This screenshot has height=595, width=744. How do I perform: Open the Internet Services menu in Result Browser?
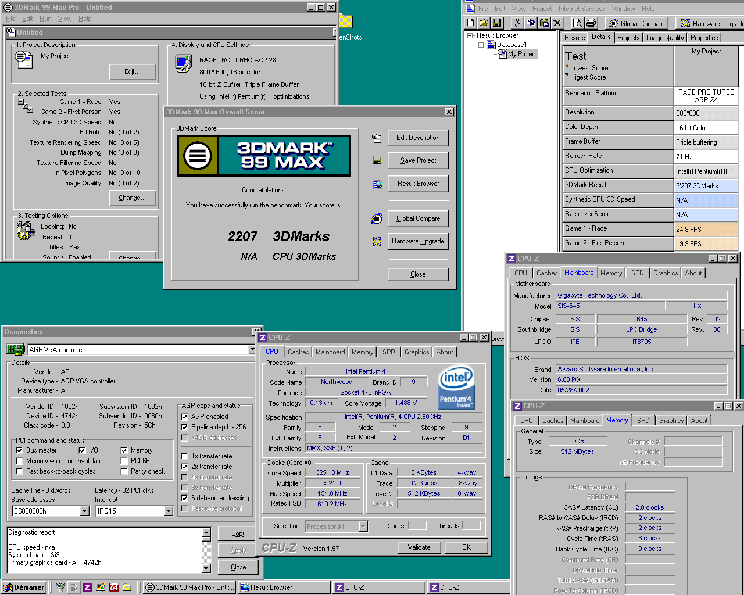pyautogui.click(x=582, y=9)
